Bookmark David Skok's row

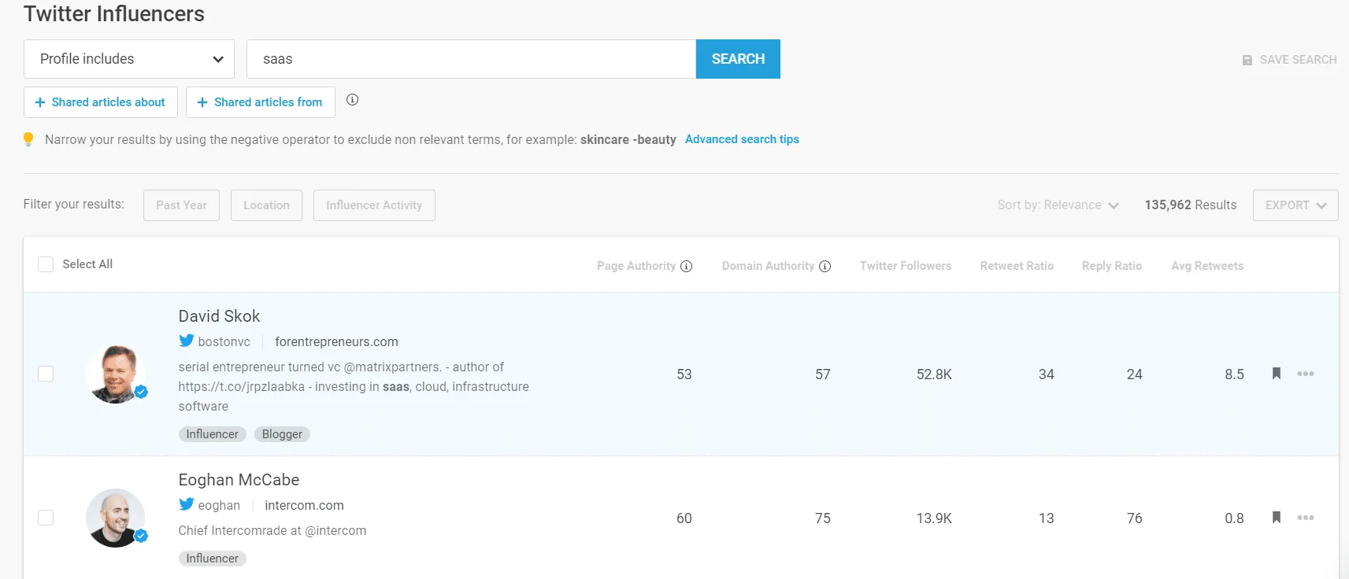click(x=1277, y=374)
